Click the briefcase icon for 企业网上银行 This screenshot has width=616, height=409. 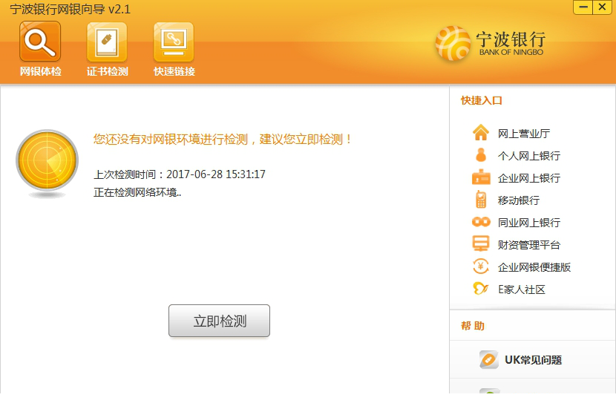pos(481,177)
